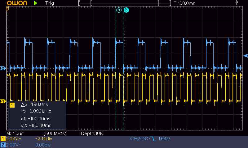Select the cursor b marker

point(126,10)
